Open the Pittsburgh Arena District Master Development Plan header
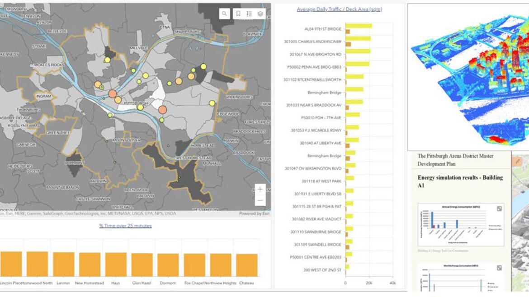Viewport: 529px width, 297px height. tap(457, 160)
